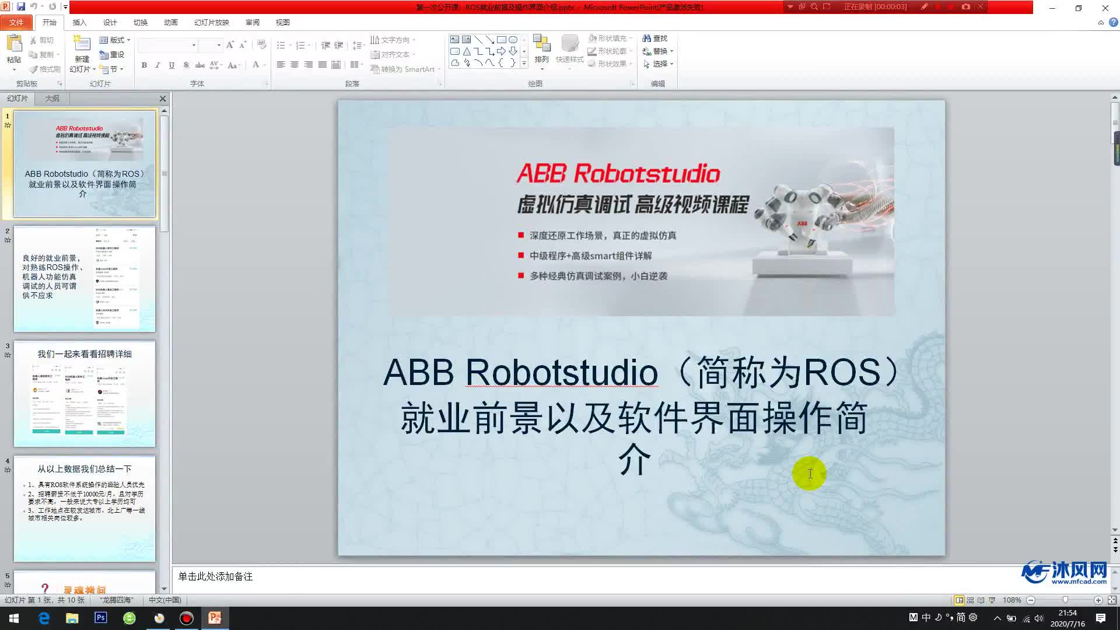Open the Select dropdown in Editing

pyautogui.click(x=658, y=64)
